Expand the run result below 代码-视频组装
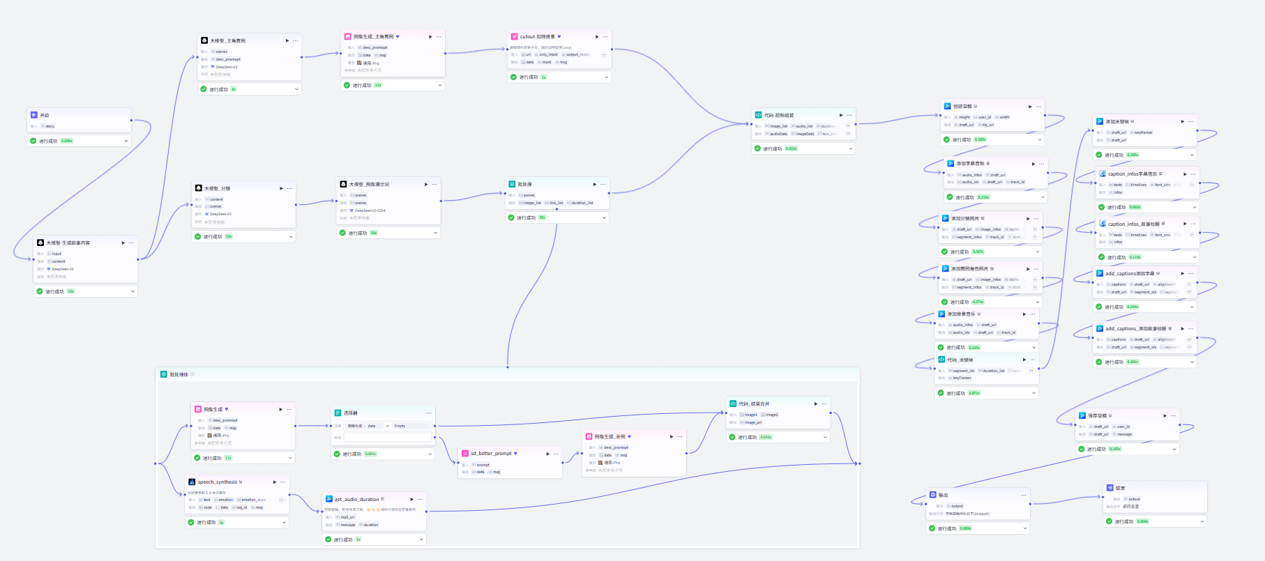Viewport: 1265px width, 561px height. point(850,148)
